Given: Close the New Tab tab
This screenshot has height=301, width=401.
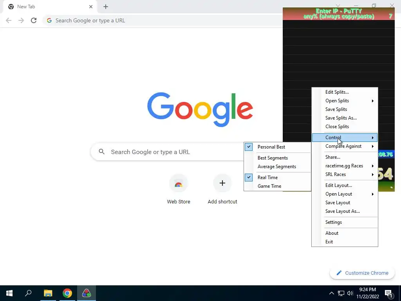Looking at the screenshot, I should coord(91,7).
